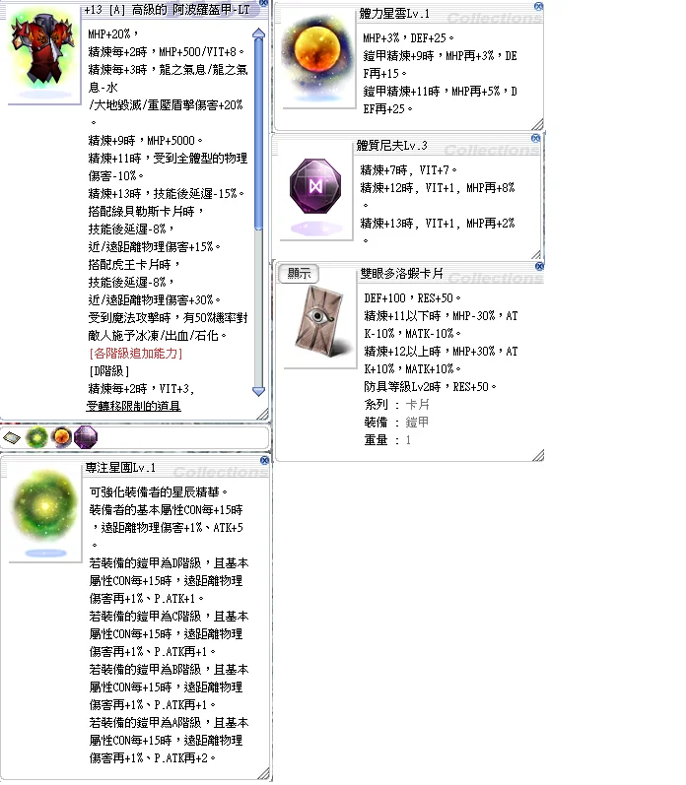Click the red [各階級追加能力] text
This screenshot has width=686, height=785.
(135, 354)
